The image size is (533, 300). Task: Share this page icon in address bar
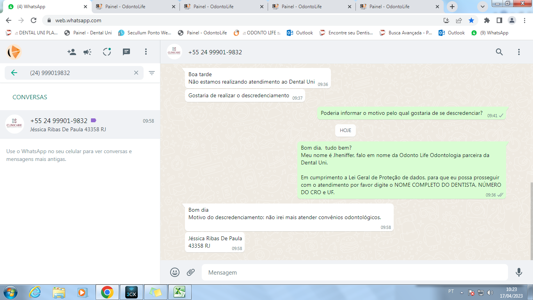tap(459, 20)
